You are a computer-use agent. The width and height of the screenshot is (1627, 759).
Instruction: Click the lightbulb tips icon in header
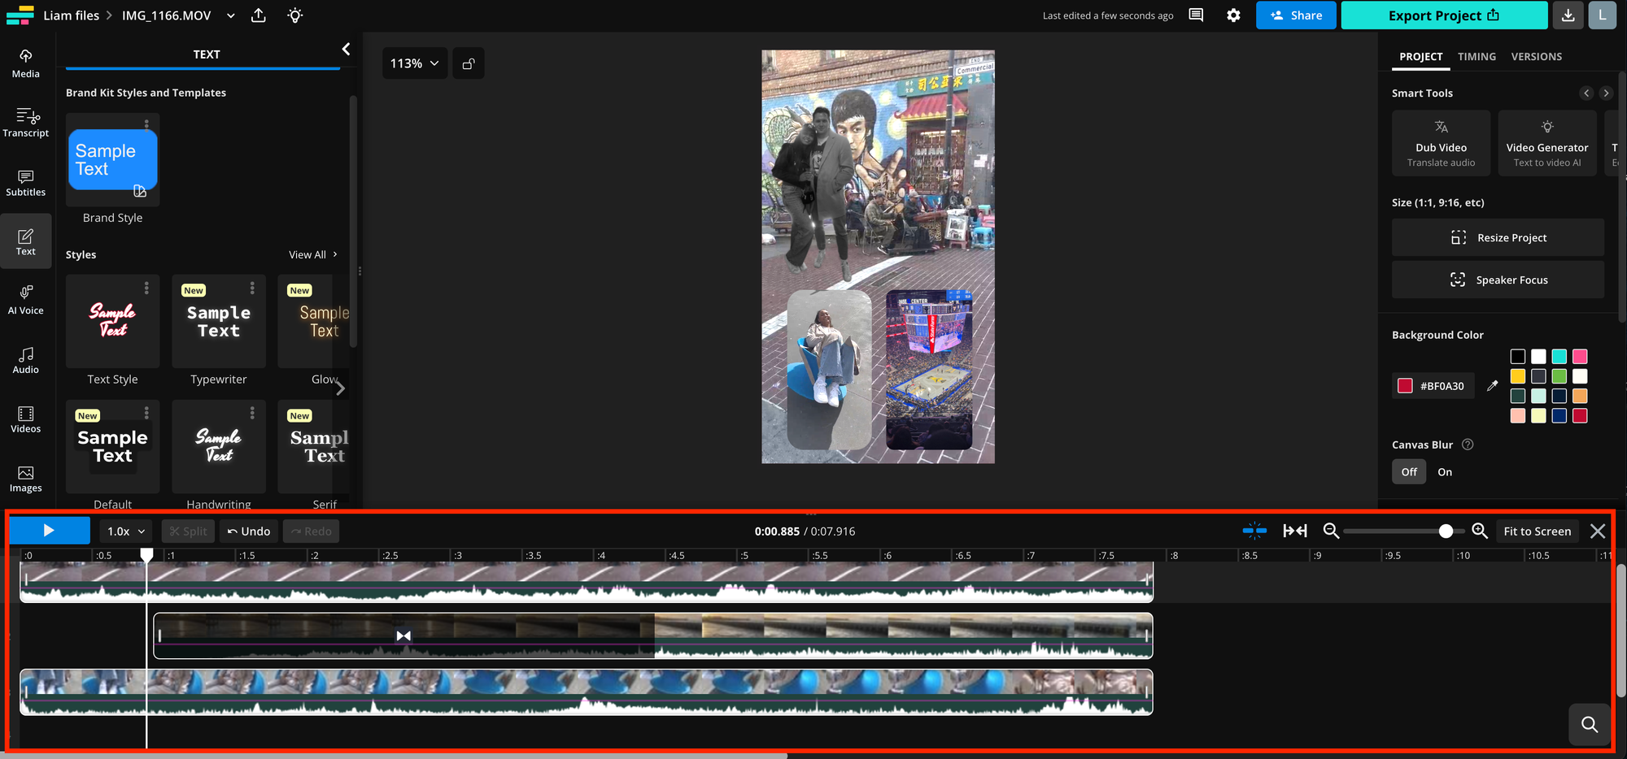(295, 15)
